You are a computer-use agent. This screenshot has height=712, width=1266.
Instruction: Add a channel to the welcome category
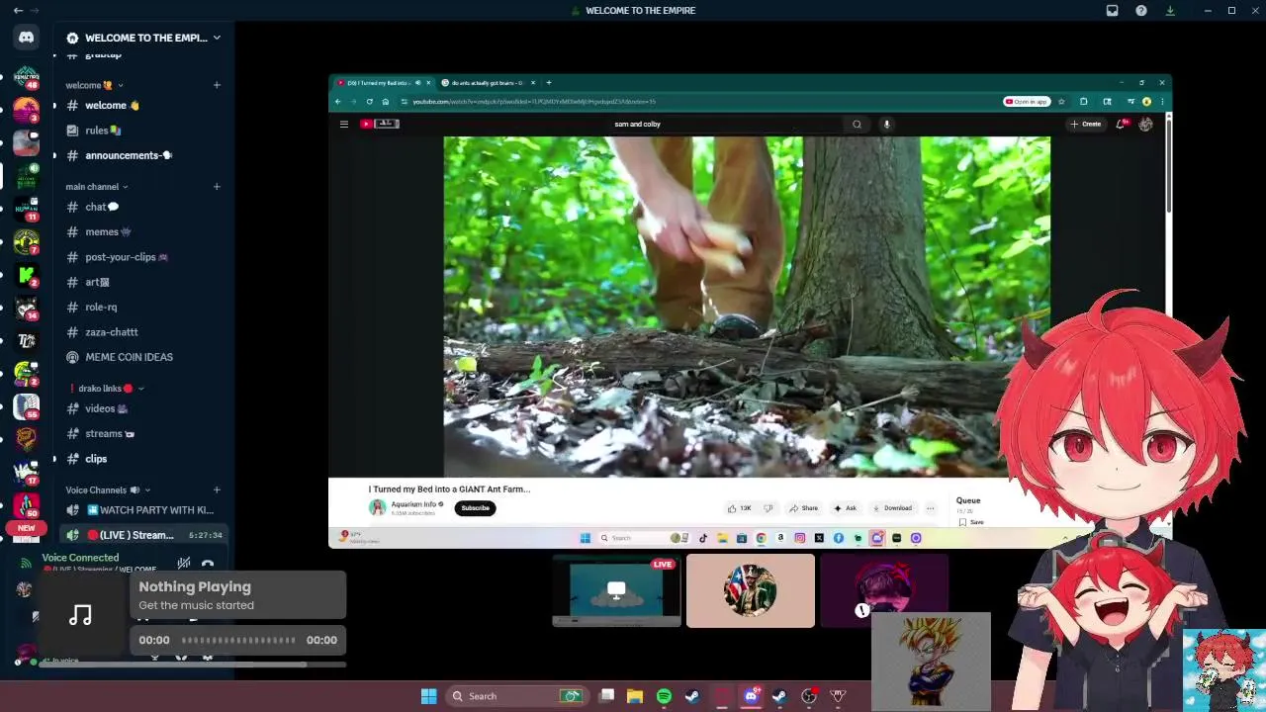[x=217, y=85]
